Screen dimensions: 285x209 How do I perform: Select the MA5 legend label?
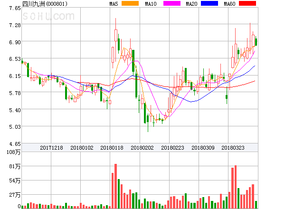click(114, 4)
